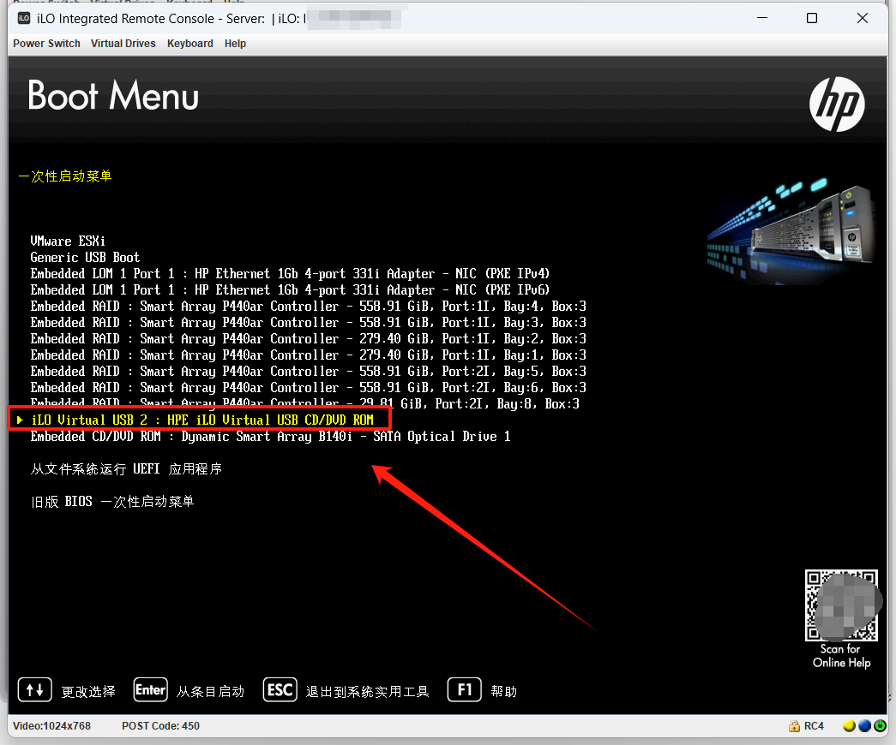Select the VMware ESXi boot entry
This screenshot has width=896, height=745.
click(68, 241)
